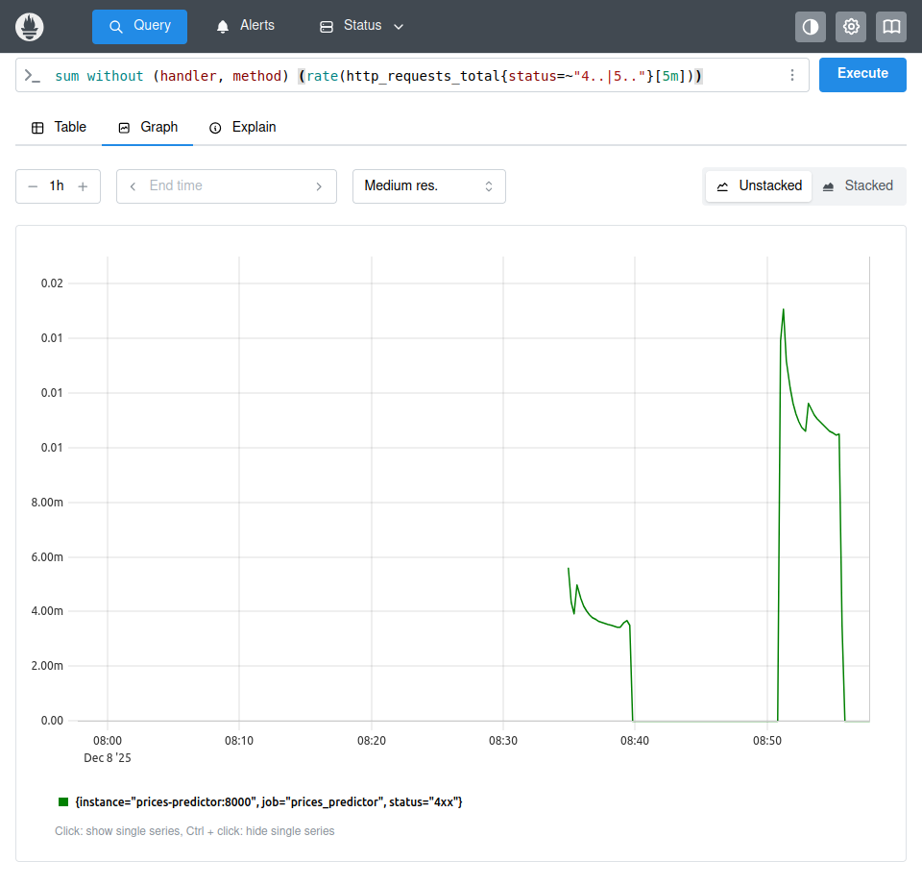Open the documentation book icon
922x886 pixels.
[891, 27]
